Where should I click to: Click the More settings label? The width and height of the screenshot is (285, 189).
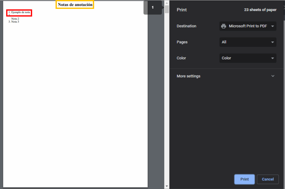[188, 76]
